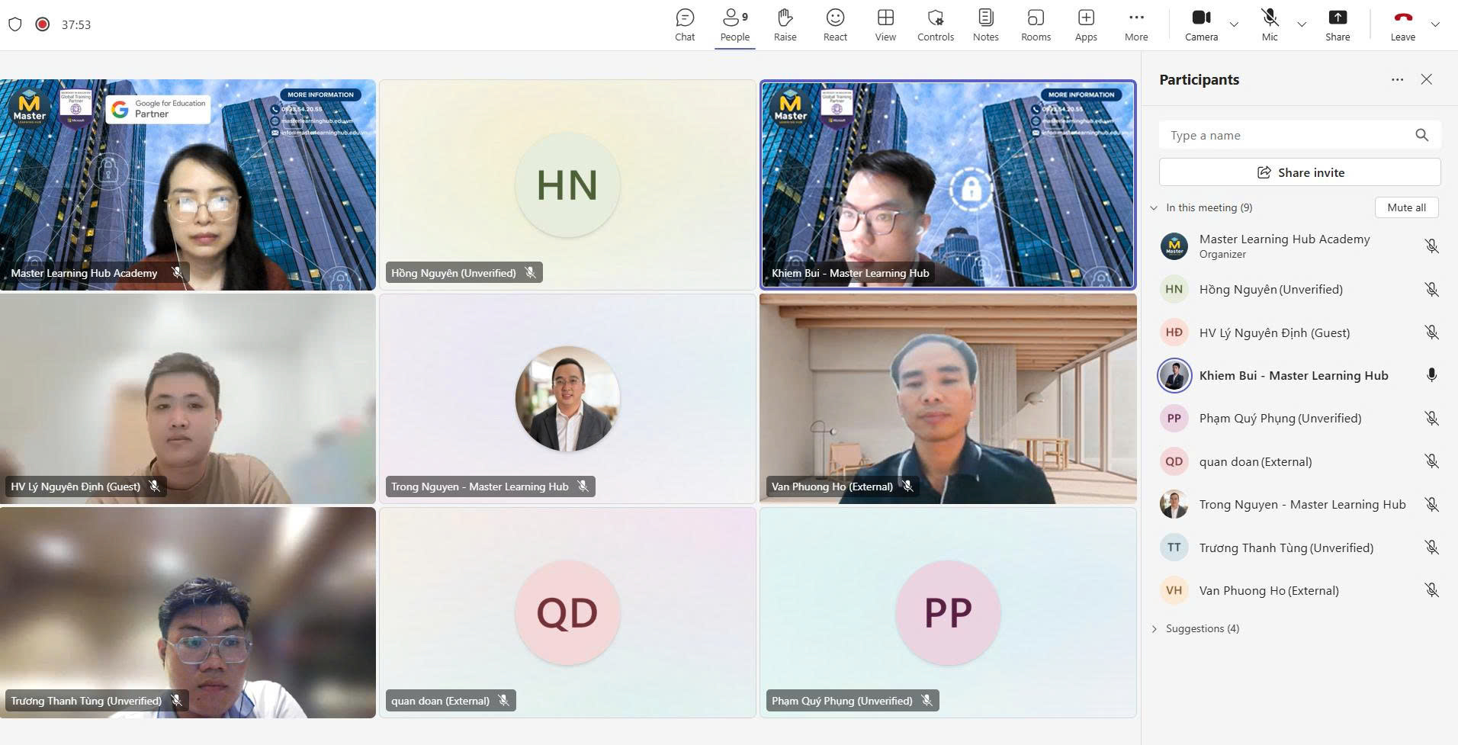Image resolution: width=1458 pixels, height=745 pixels.
Task: Click the Mute all button
Action: pyautogui.click(x=1406, y=207)
